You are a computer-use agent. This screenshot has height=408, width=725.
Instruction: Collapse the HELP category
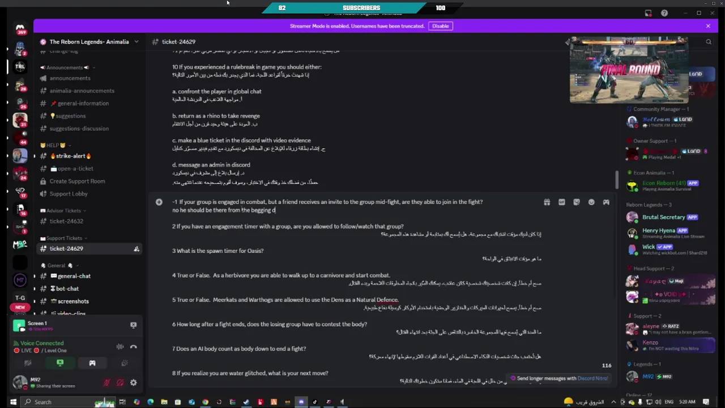point(53,145)
